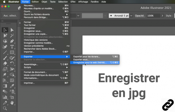Collapse the tools panel double-arrow
The height and width of the screenshot is (112, 175).
(2, 21)
